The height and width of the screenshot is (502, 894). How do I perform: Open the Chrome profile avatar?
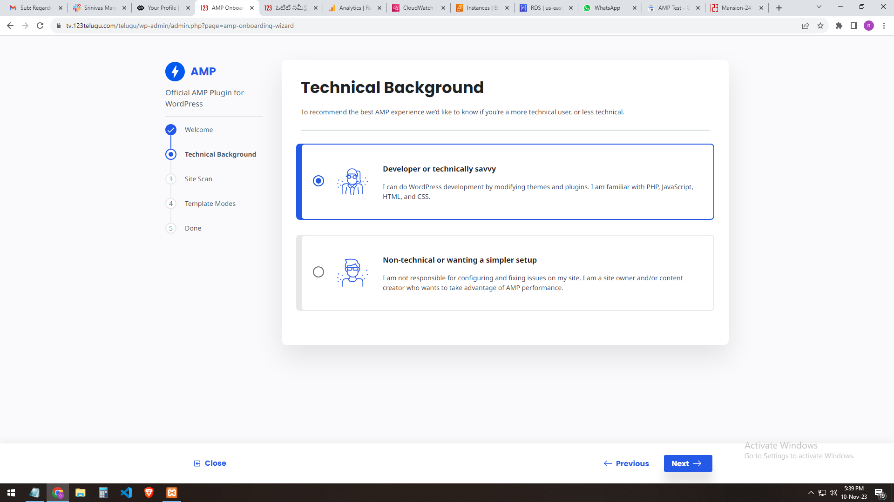(x=869, y=26)
